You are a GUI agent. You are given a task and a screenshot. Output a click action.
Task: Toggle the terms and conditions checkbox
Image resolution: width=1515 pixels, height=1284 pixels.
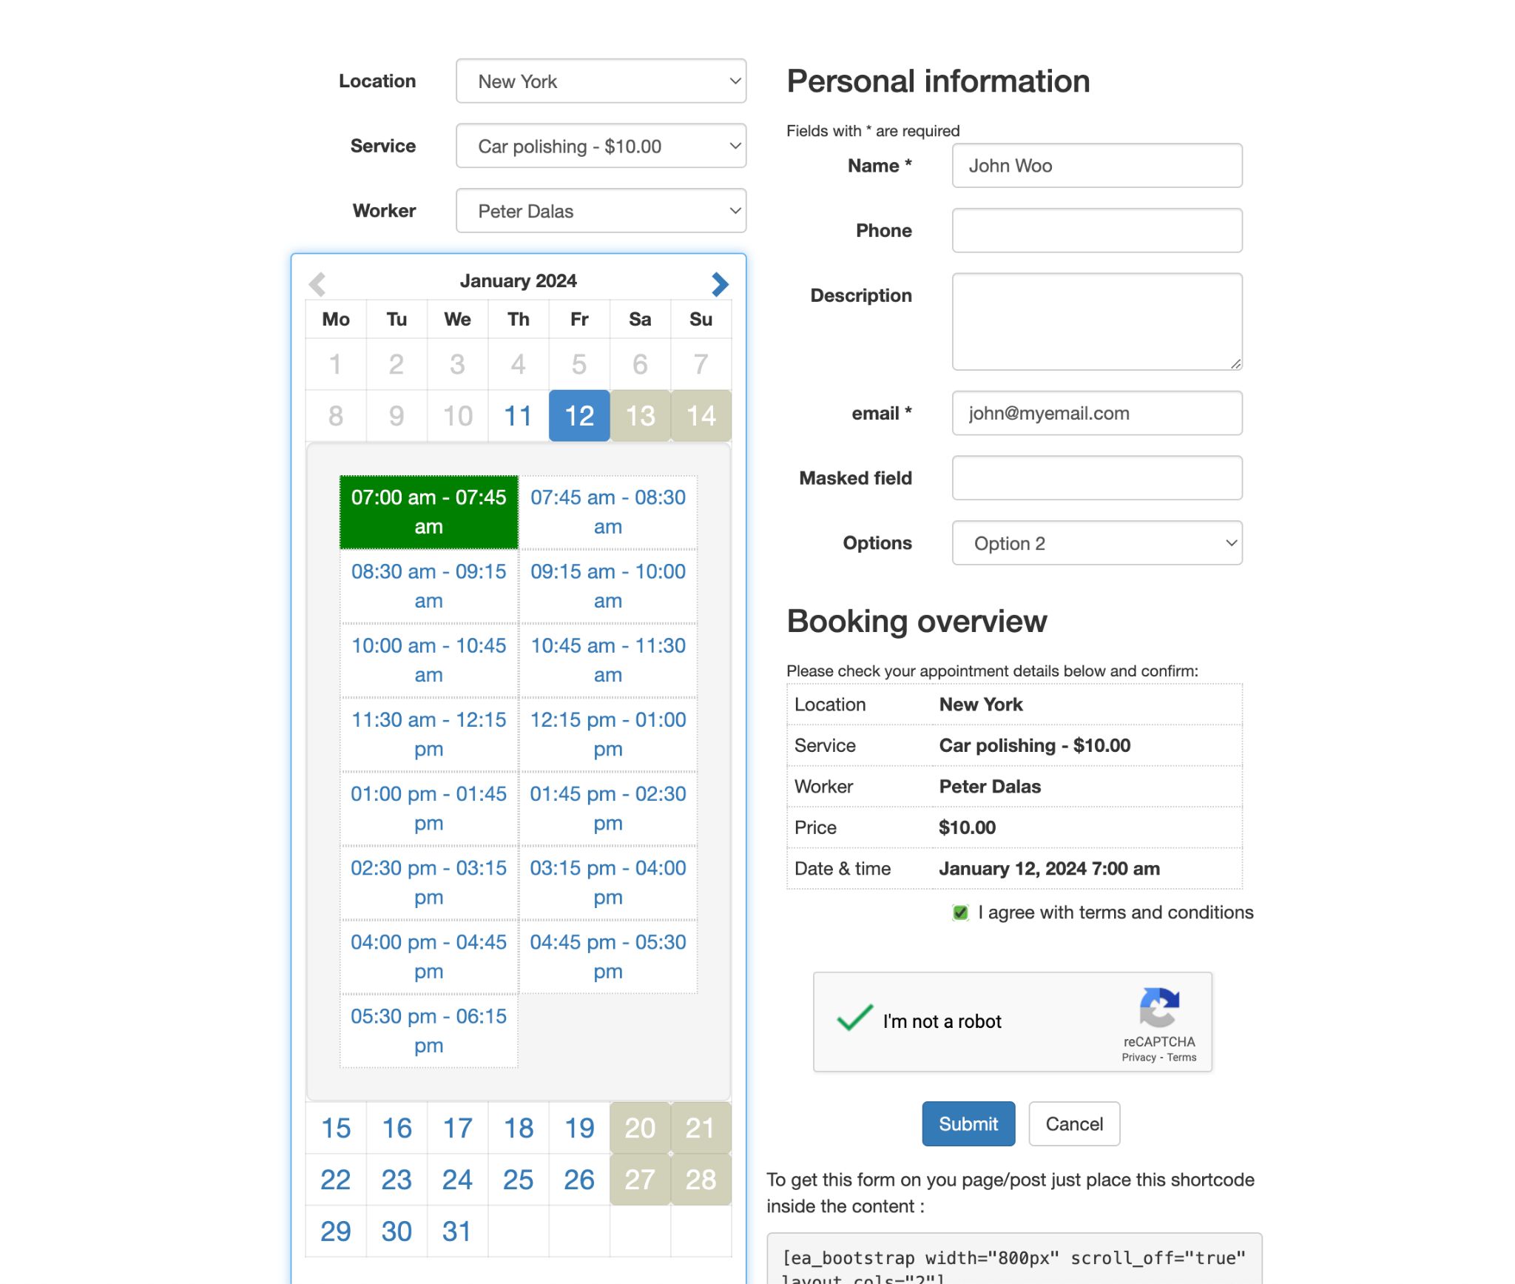point(960,912)
